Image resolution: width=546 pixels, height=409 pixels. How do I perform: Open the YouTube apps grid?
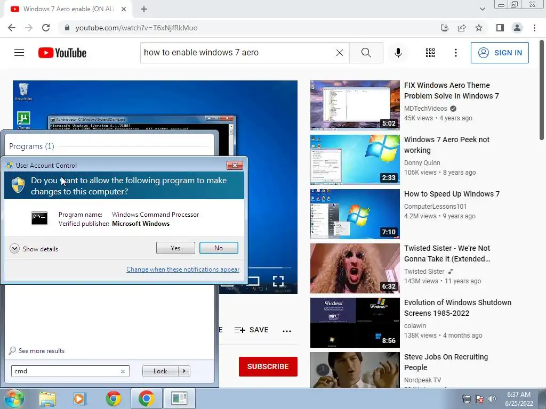click(x=430, y=53)
